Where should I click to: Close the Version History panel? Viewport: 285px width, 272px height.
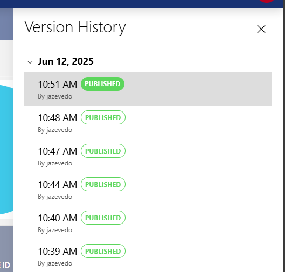261,29
